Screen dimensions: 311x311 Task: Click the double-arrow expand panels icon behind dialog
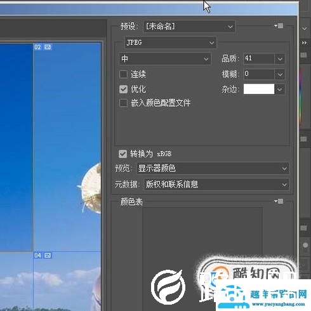[304, 43]
